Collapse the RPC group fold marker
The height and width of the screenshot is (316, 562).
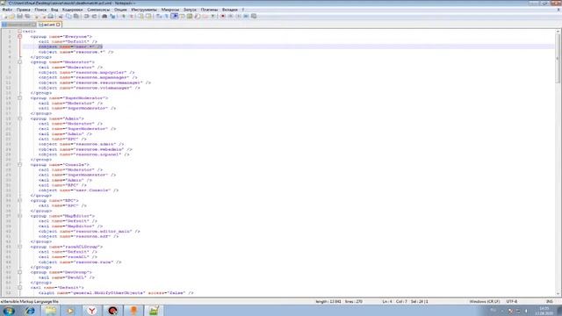(x=19, y=200)
